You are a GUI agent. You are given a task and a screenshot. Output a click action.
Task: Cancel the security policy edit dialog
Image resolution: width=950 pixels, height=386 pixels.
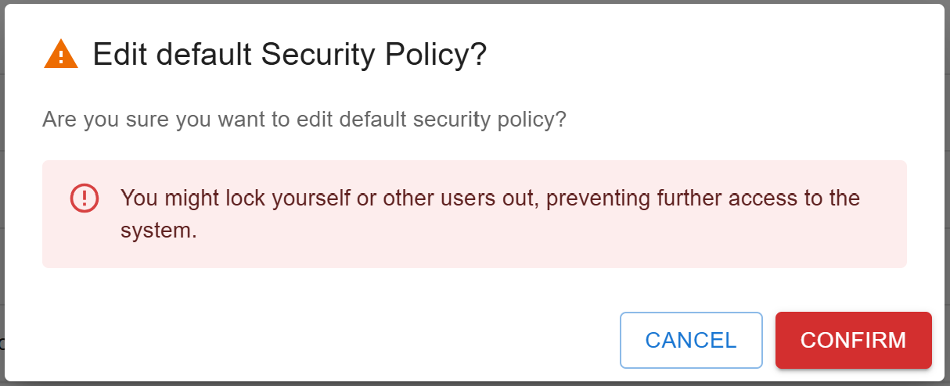691,340
